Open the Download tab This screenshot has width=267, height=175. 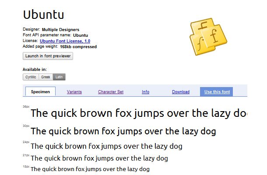click(181, 92)
